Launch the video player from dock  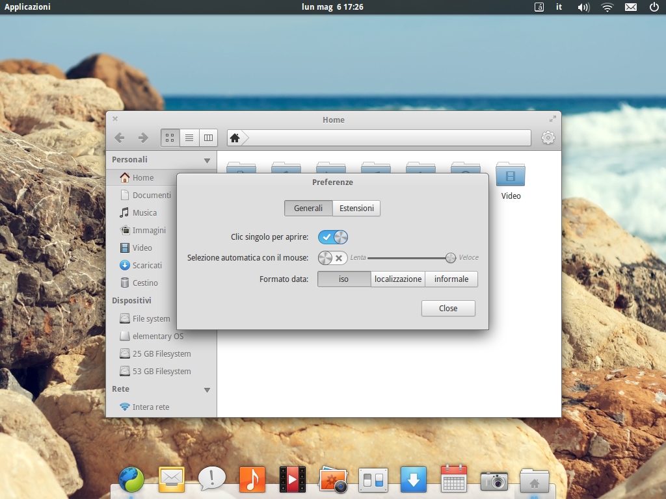[293, 480]
